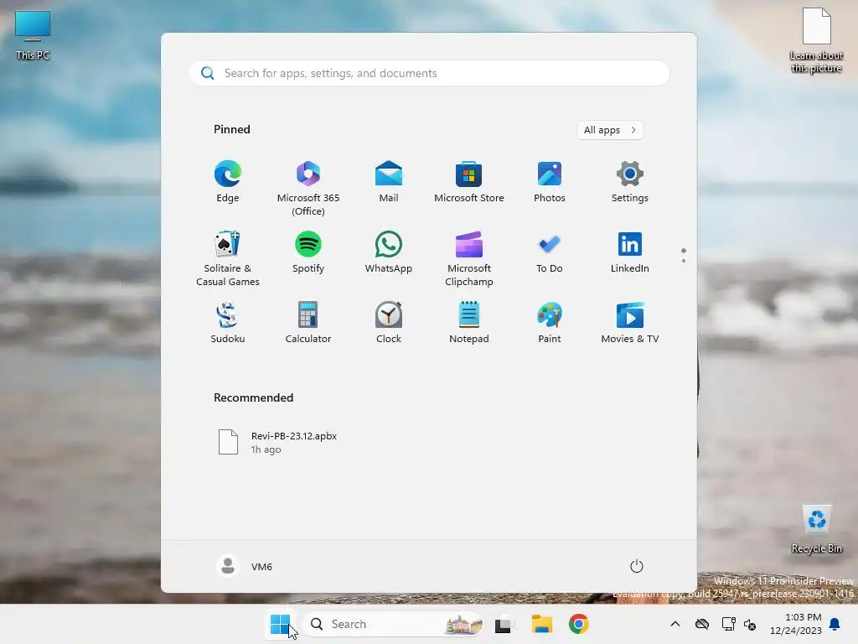
Task: Open the Edge browser from pinned apps
Action: (228, 182)
